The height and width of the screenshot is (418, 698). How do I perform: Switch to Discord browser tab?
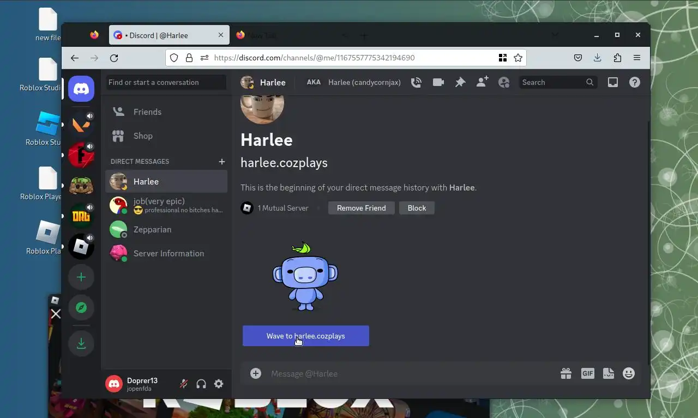[169, 35]
